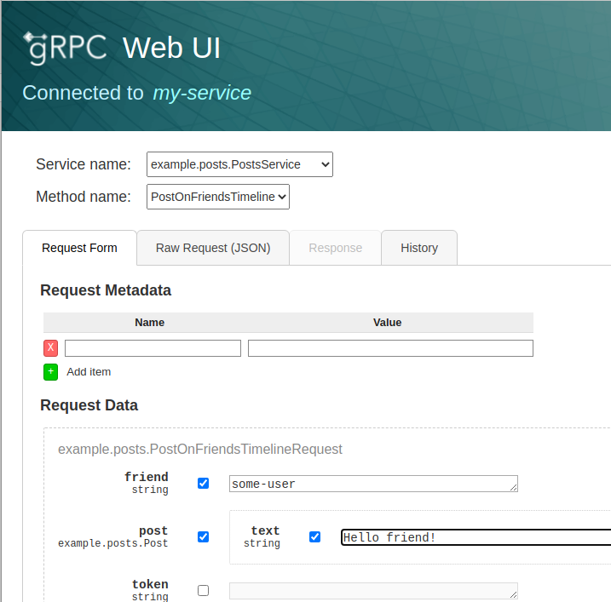
Task: Uncheck the post field checkbox
Action: tap(203, 537)
